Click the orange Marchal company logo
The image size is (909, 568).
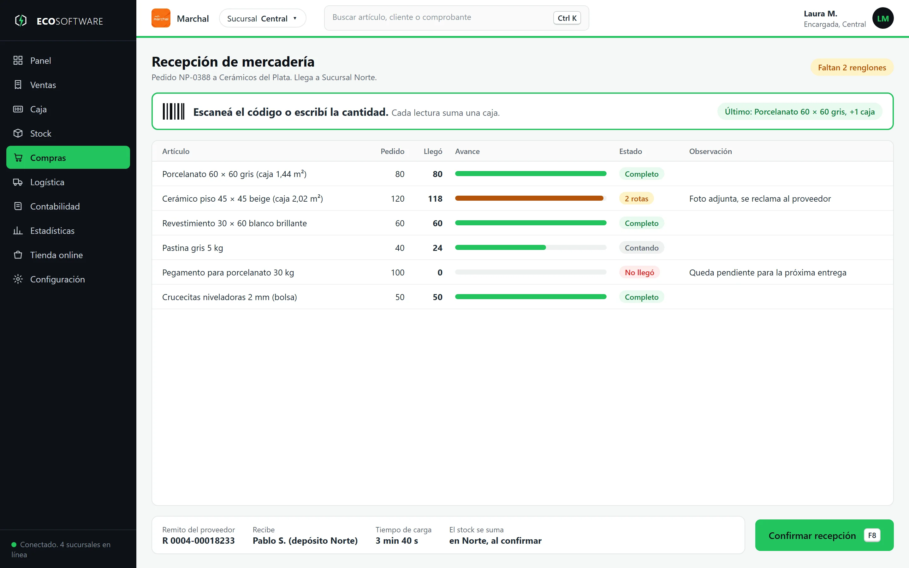click(161, 18)
